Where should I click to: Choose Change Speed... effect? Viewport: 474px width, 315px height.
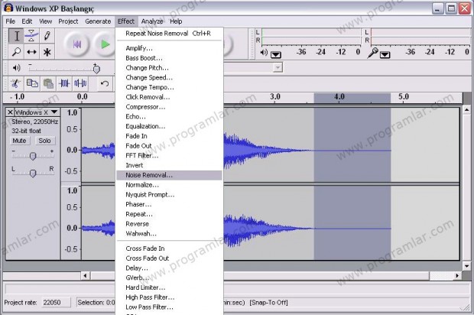point(169,78)
